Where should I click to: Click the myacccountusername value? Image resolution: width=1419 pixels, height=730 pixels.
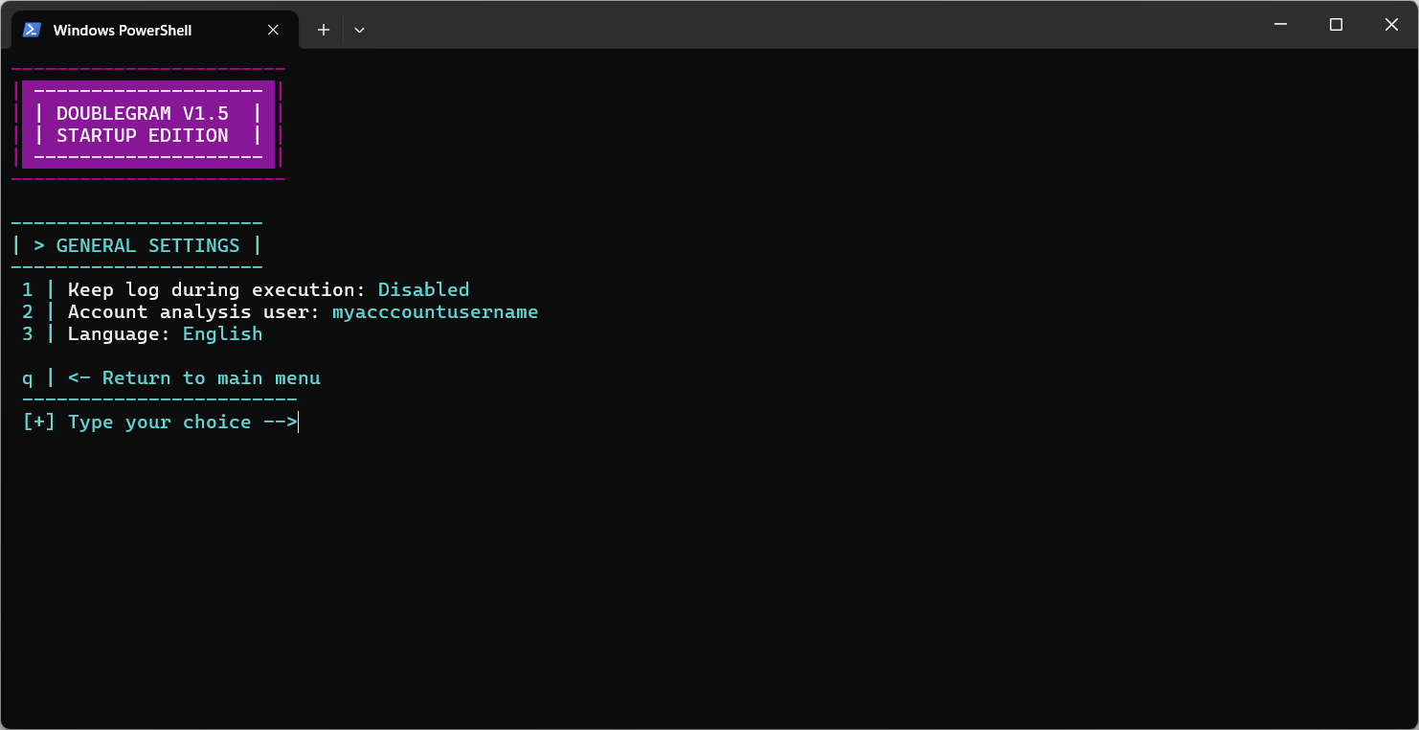(x=435, y=312)
